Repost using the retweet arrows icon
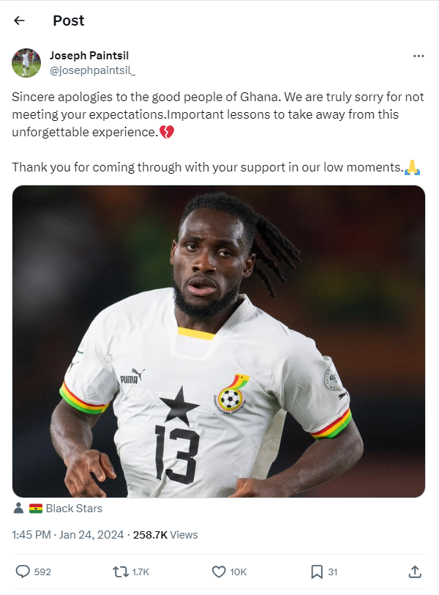439x595 pixels. 121,572
